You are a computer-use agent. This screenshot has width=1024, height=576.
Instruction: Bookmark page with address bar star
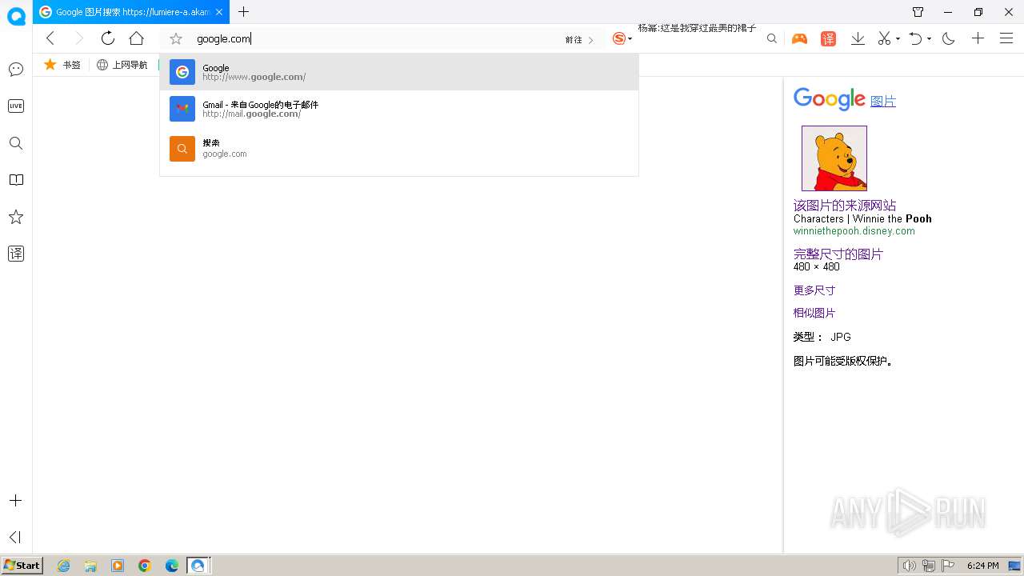coord(176,38)
